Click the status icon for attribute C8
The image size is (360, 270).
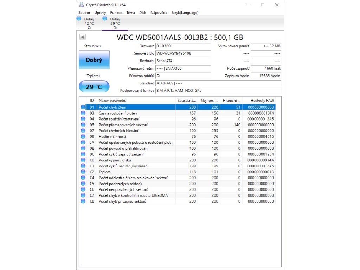tap(83, 201)
